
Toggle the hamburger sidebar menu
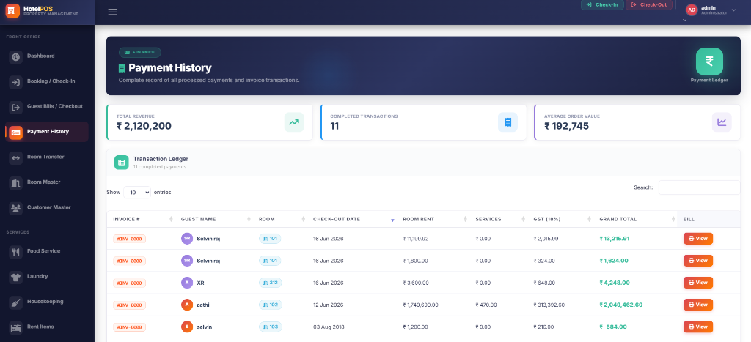(112, 12)
